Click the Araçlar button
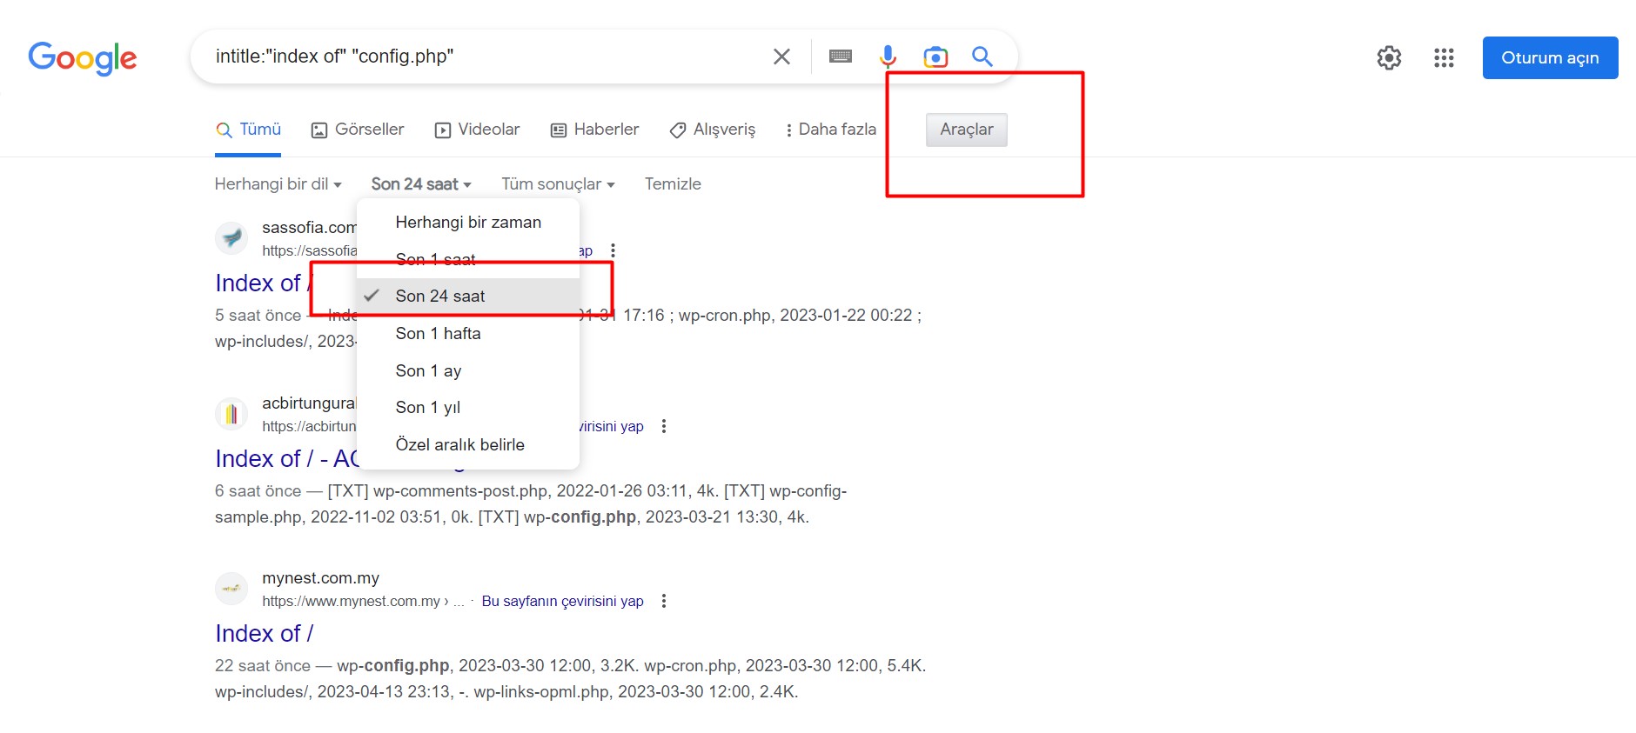Screen dimensions: 1636x733 [967, 130]
